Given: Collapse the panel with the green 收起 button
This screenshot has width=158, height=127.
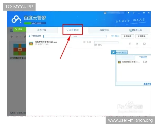Looking at the screenshot, I should (19, 29).
